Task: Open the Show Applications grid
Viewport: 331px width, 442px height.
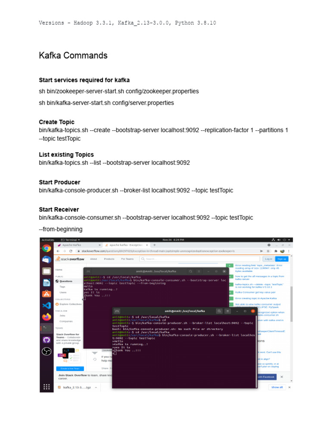Action: (x=47, y=387)
